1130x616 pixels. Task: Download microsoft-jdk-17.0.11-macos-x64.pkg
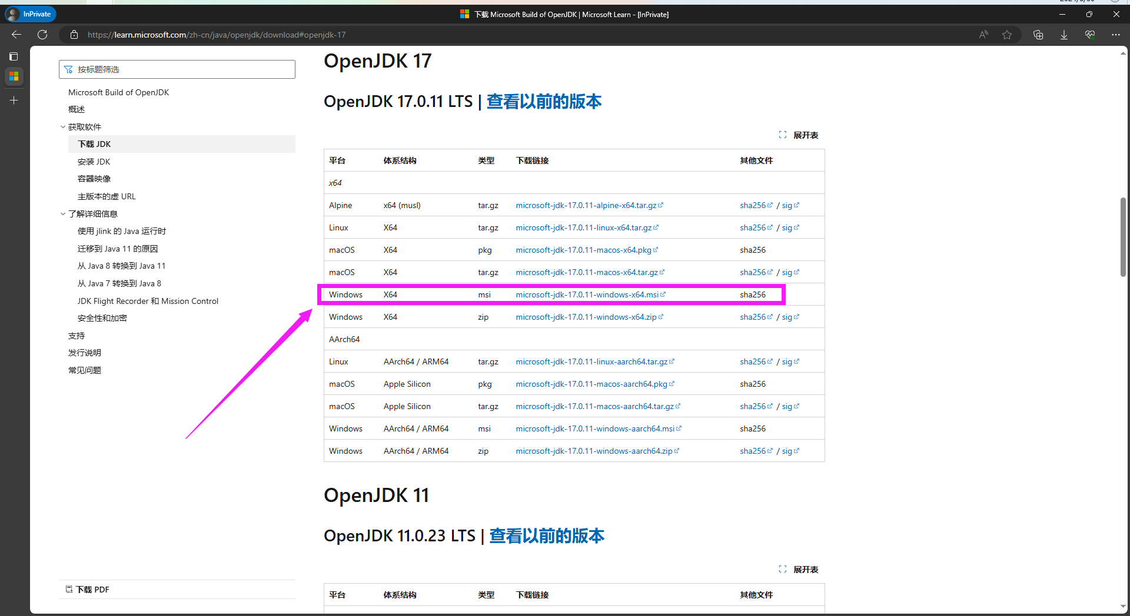[x=587, y=250]
